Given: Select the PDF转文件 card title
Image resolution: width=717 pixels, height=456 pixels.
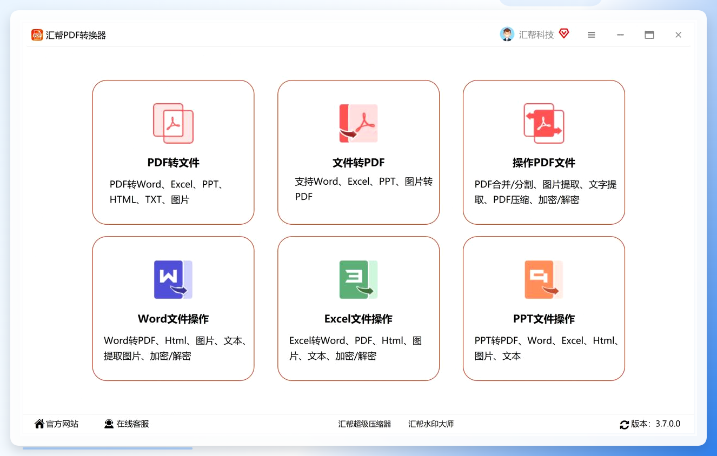Looking at the screenshot, I should [x=173, y=163].
